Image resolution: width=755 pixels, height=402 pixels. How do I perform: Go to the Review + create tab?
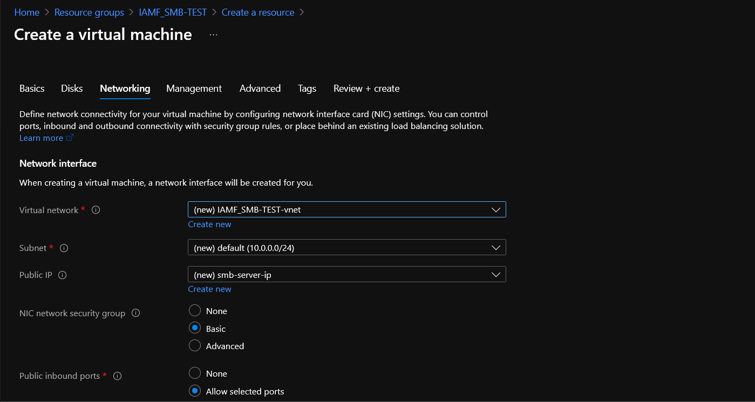coord(366,88)
